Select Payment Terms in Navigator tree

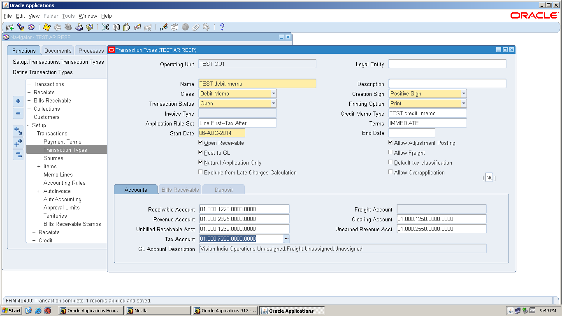pyautogui.click(x=63, y=142)
